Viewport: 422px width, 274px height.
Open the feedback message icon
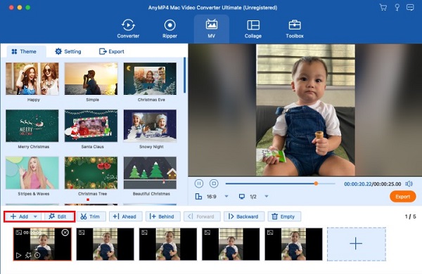coord(410,7)
